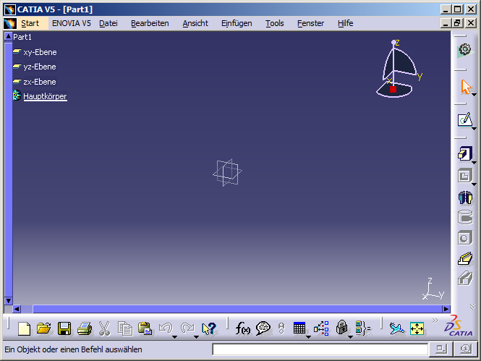
Task: Open the ENOVIA V5 menu
Action: pos(72,23)
